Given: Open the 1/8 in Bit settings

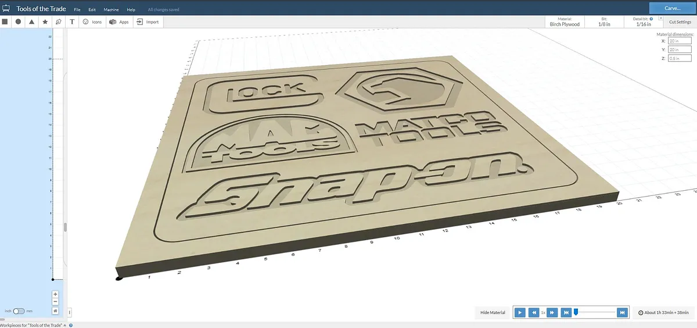Looking at the screenshot, I should [x=604, y=22].
